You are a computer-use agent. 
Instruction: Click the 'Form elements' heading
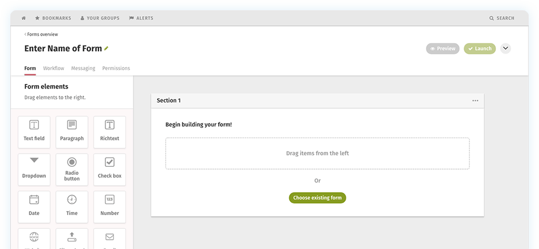[47, 87]
